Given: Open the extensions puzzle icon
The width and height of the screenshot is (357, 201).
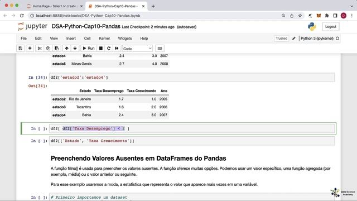Looking at the screenshot, I should pos(327,16).
